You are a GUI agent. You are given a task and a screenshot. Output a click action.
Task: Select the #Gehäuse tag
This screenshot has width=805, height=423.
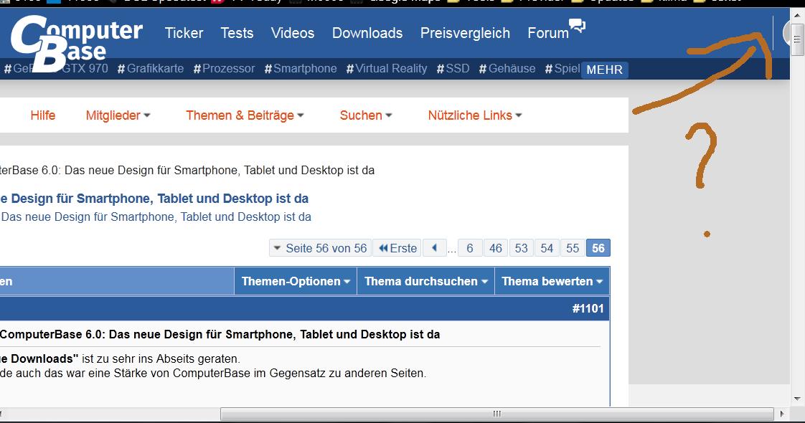click(507, 69)
